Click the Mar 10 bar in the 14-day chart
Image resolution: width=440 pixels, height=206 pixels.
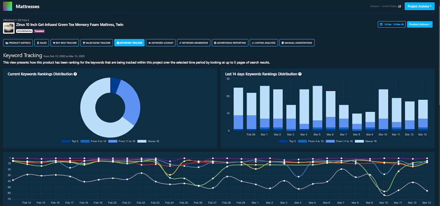383,110
